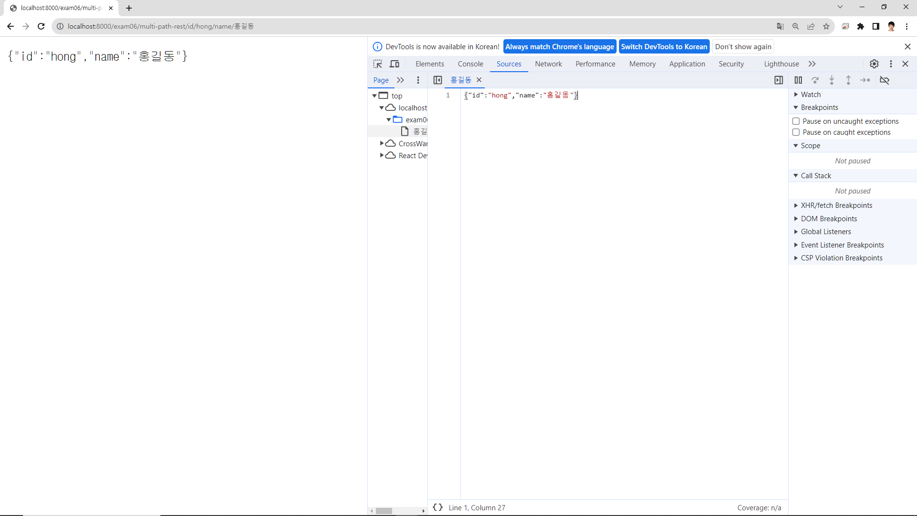Image resolution: width=917 pixels, height=516 pixels.
Task: Toggle the device toolbar icon
Action: 395,64
